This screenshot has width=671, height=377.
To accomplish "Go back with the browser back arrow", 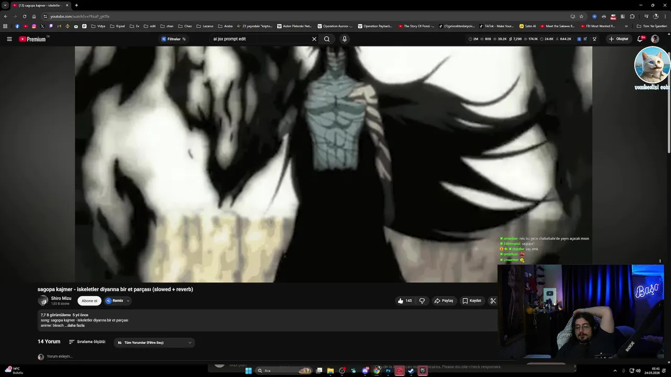I will pos(6,16).
